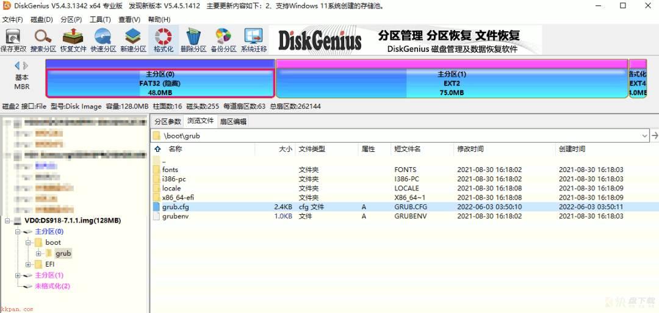Click the up-folder arrow in file list header
Viewport: 659px width, 313px height.
coord(157,149)
